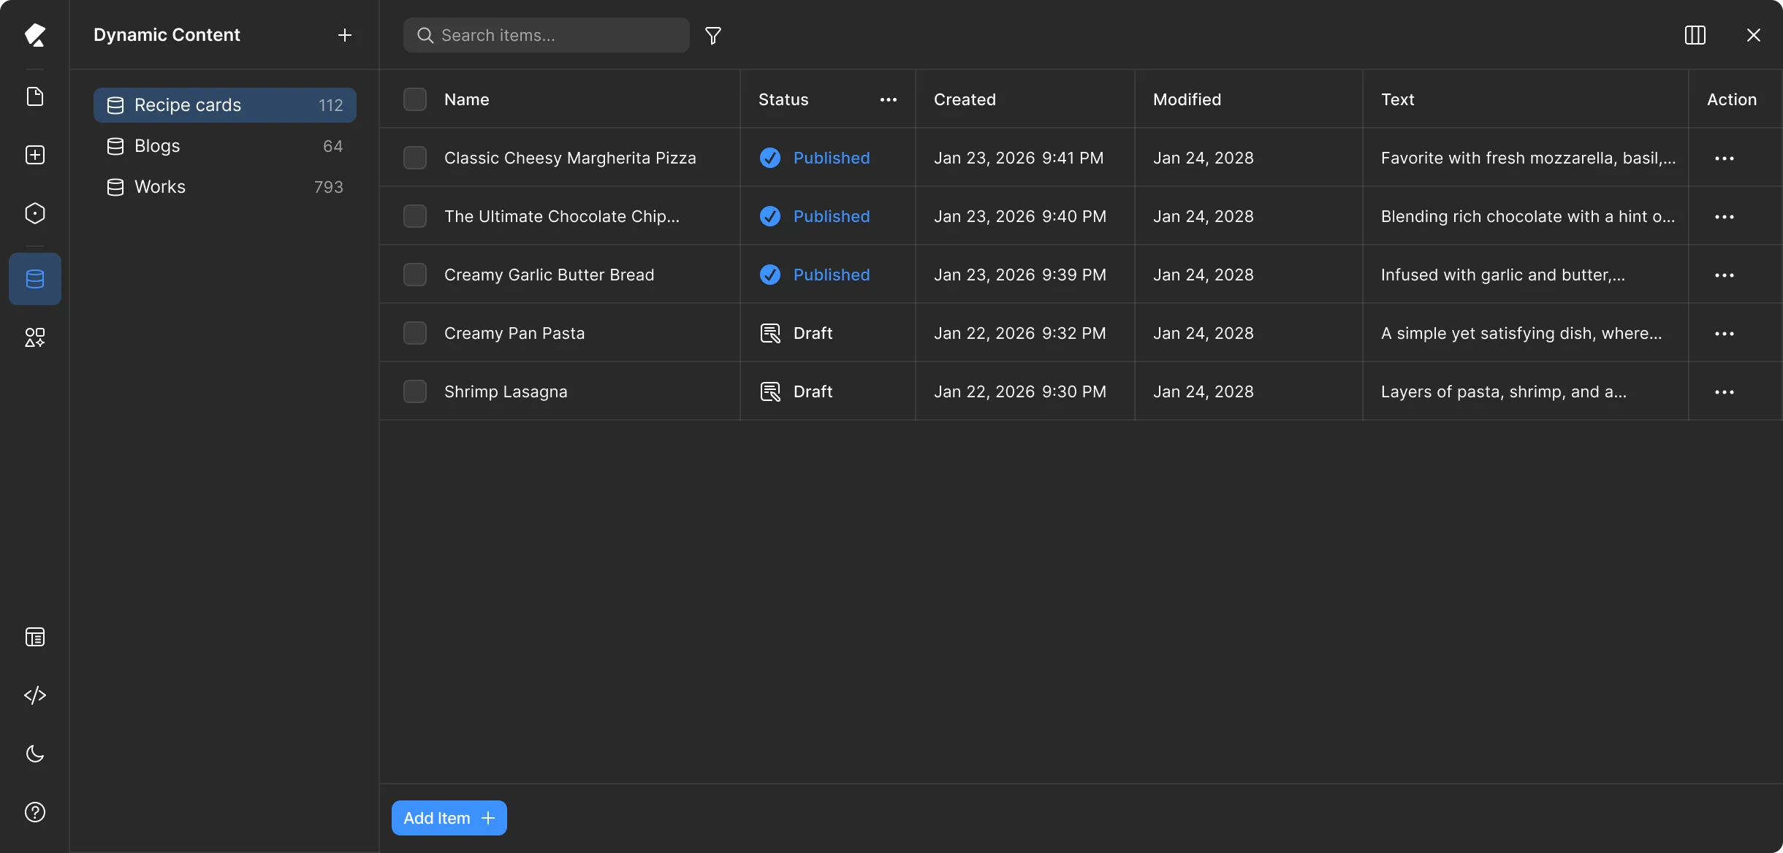Click the app logo icon
This screenshot has width=1783, height=853.
click(x=35, y=35)
